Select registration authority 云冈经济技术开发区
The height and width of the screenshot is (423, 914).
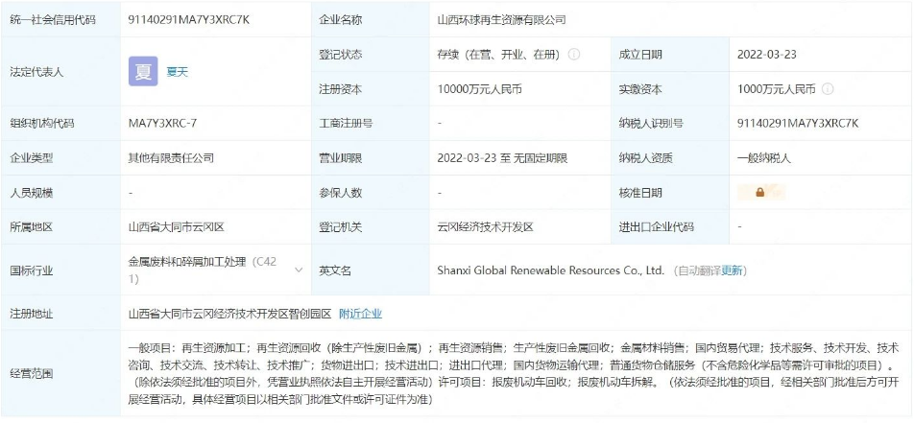pyautogui.click(x=486, y=227)
